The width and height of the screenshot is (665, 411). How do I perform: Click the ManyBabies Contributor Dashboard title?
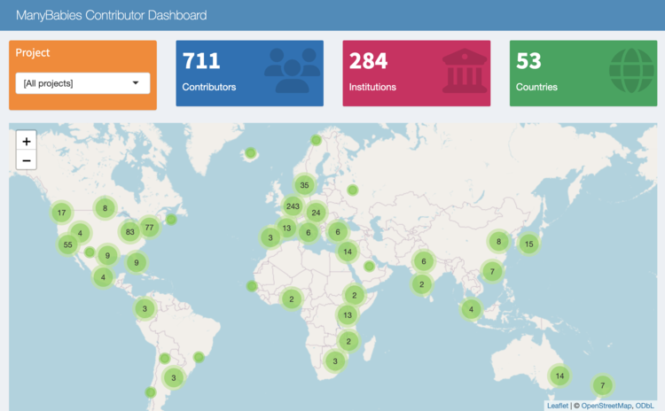(112, 15)
